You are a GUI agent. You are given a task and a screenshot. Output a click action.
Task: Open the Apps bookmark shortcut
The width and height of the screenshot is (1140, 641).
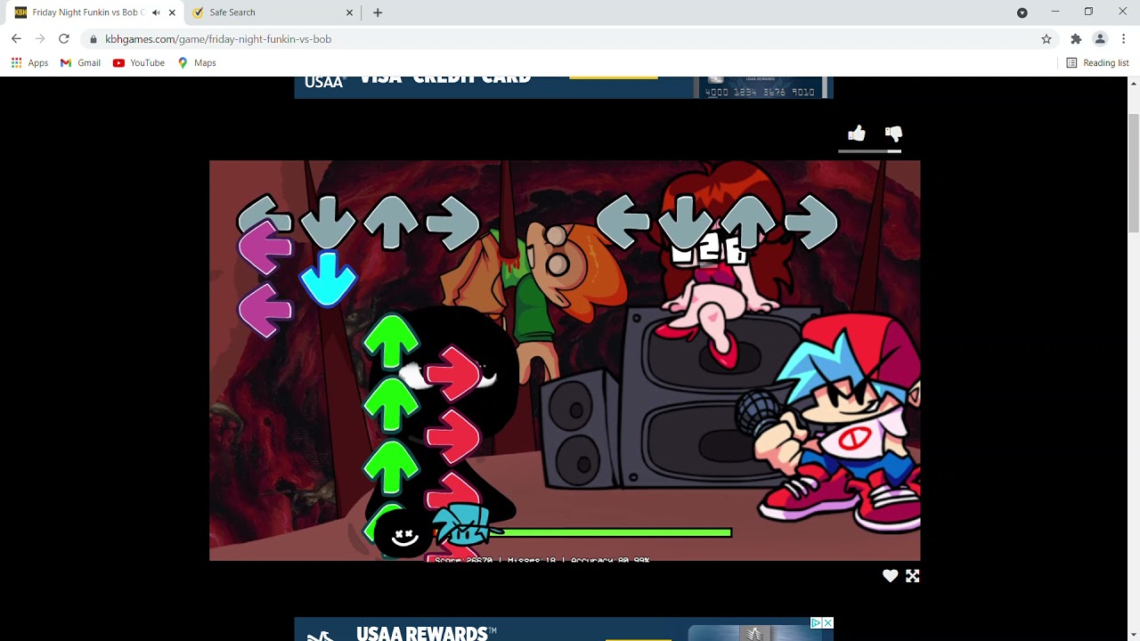(29, 63)
